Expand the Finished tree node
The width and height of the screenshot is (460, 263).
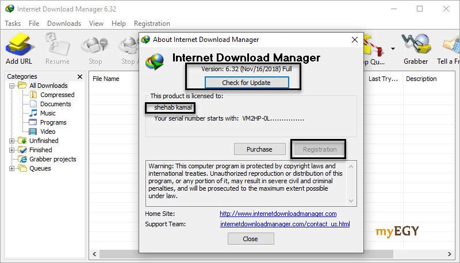point(11,150)
